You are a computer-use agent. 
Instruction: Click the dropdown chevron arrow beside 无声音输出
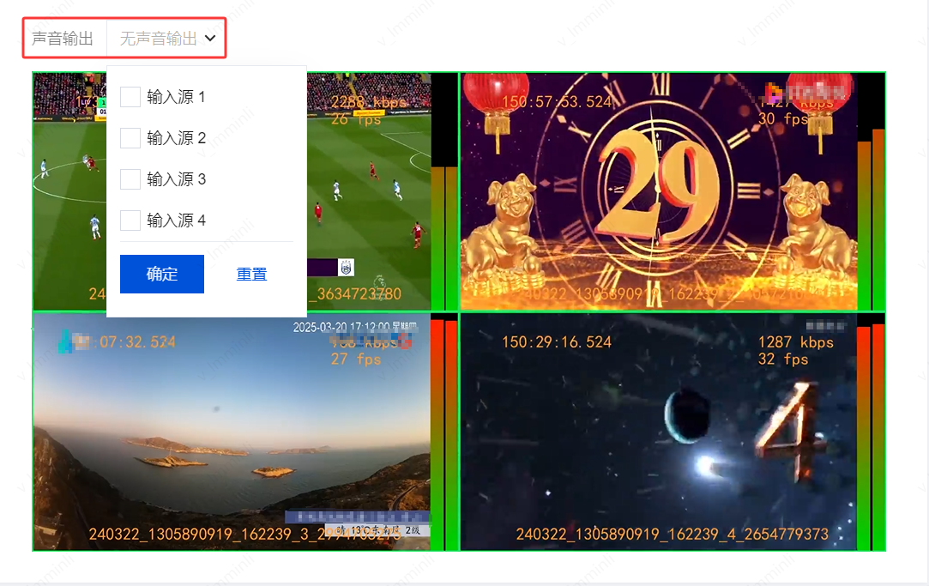(x=210, y=39)
